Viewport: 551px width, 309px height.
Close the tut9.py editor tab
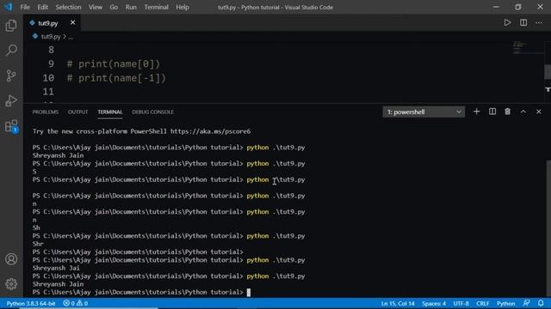coord(72,23)
